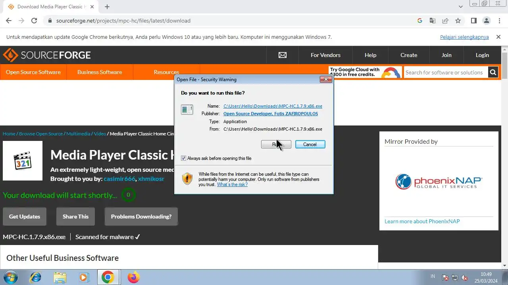The height and width of the screenshot is (285, 508).
Task: Click the magnifier search button
Action: (x=493, y=72)
